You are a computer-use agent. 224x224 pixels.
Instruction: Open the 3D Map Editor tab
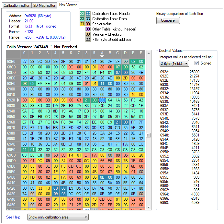click(44, 6)
